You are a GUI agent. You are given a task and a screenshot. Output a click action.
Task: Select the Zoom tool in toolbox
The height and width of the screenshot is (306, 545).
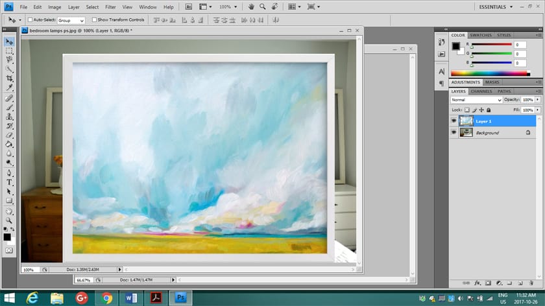tap(9, 220)
